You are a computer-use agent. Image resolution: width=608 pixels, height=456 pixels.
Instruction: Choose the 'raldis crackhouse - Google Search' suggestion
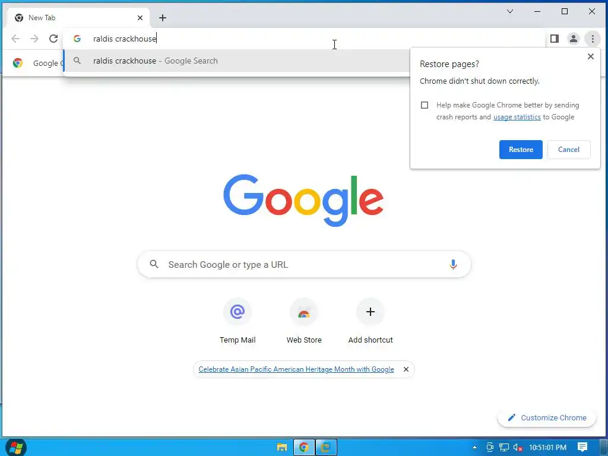pos(236,61)
